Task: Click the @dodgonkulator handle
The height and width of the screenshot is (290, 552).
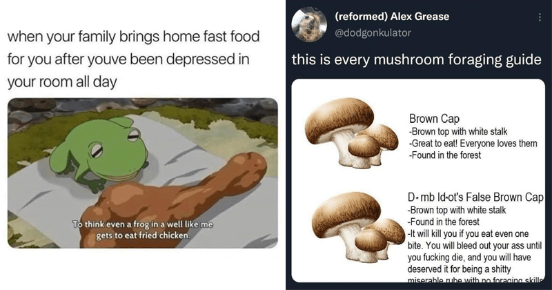Action: click(x=373, y=32)
